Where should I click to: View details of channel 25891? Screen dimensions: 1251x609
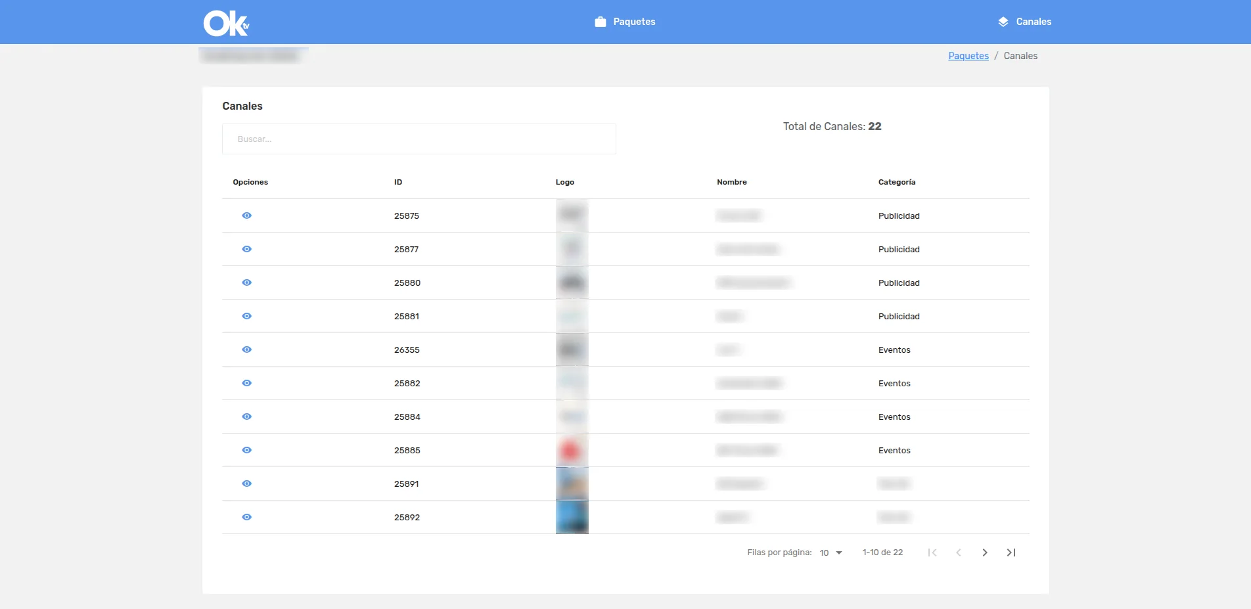[246, 484]
